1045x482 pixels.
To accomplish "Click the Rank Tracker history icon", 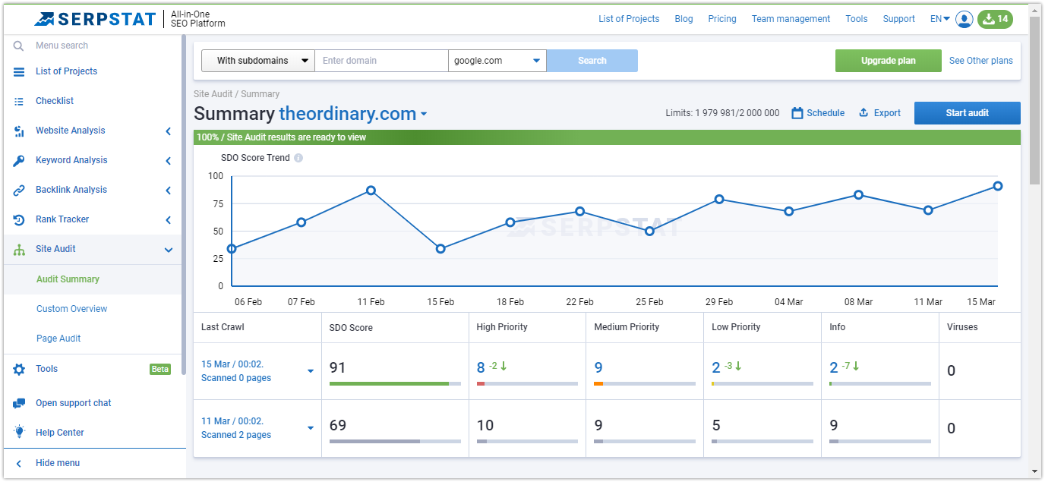I will point(19,219).
